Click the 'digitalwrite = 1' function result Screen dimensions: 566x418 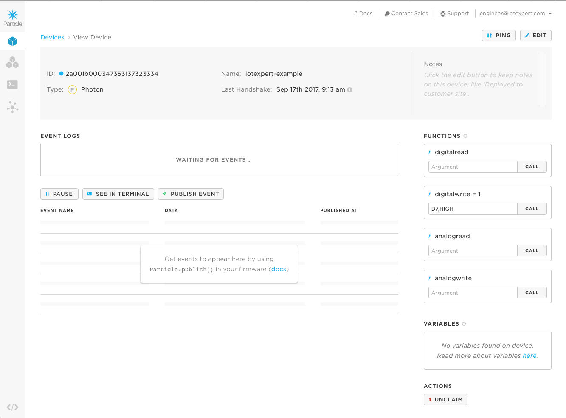[x=457, y=194]
